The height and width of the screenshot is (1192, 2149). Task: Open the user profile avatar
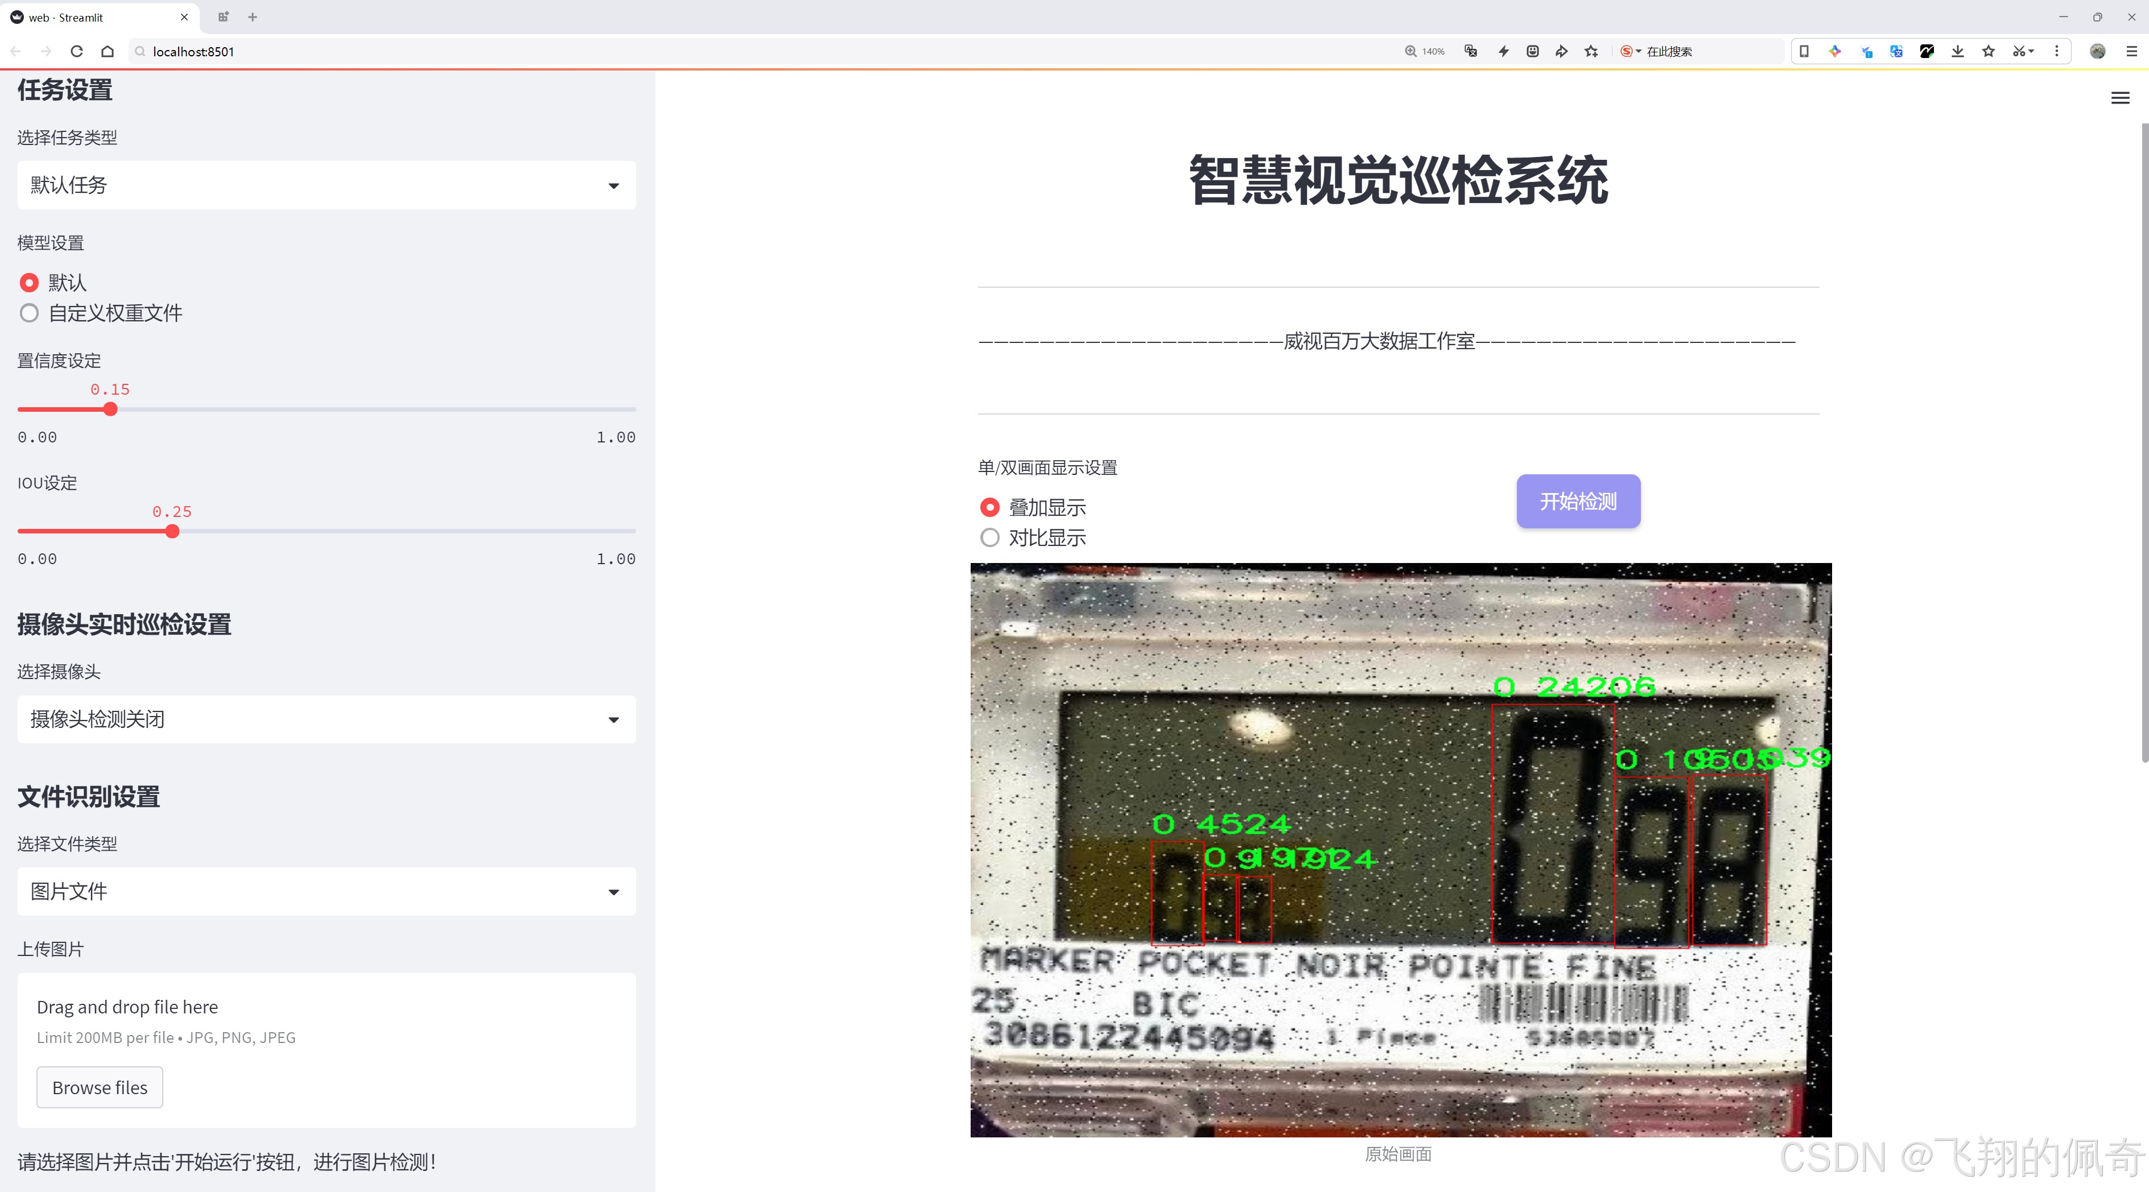point(2097,52)
